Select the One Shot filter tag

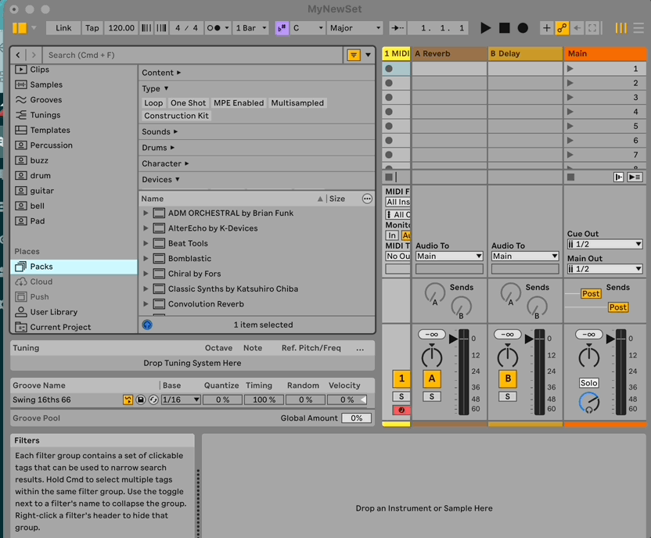[188, 103]
